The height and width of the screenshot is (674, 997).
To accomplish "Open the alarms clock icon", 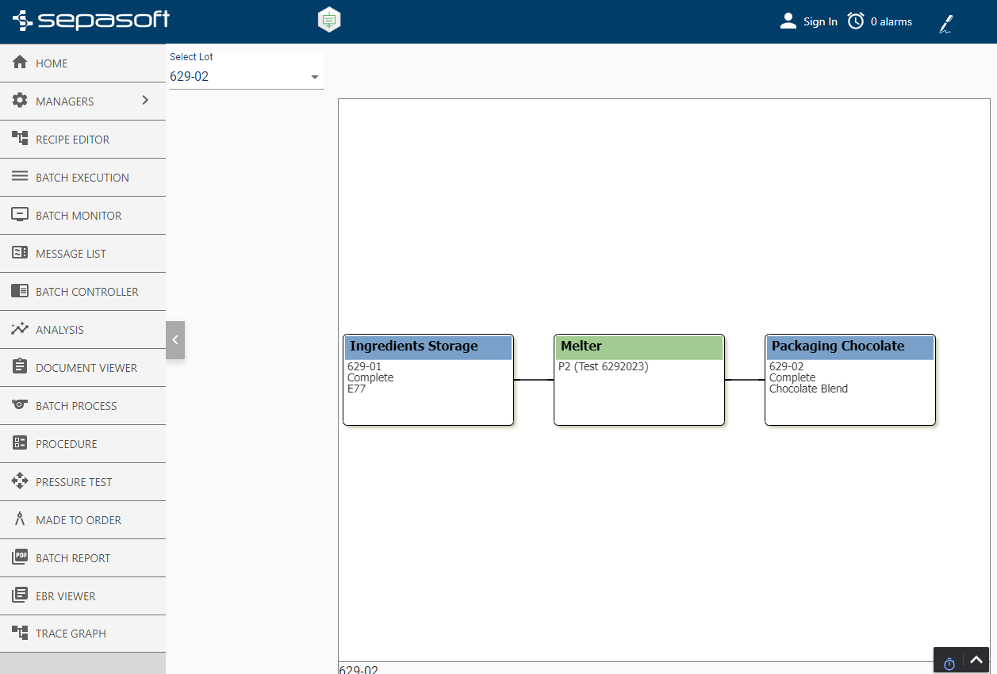I will click(856, 21).
